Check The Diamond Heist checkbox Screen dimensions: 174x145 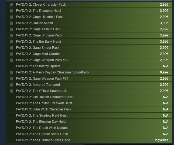(11, 11)
